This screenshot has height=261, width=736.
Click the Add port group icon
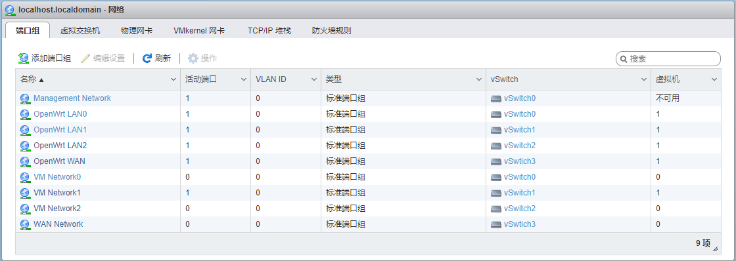tap(24, 58)
